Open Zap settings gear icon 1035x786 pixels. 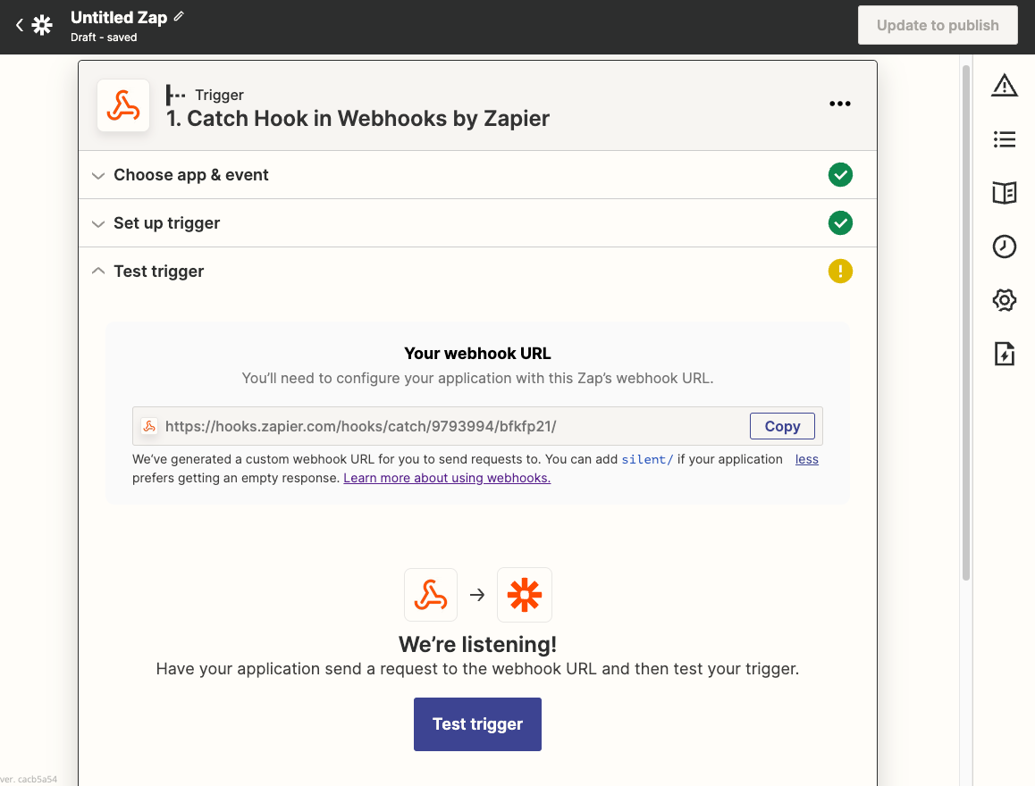click(x=1004, y=300)
